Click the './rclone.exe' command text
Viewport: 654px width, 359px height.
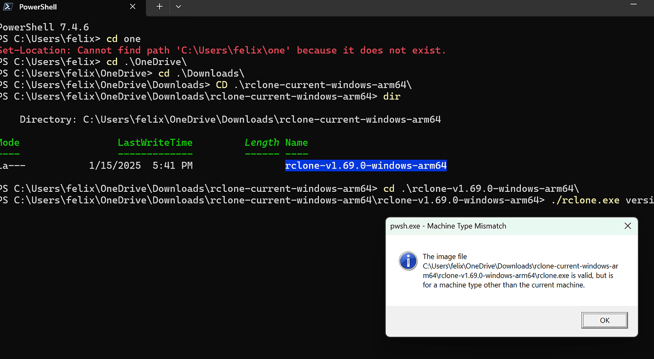[585, 200]
